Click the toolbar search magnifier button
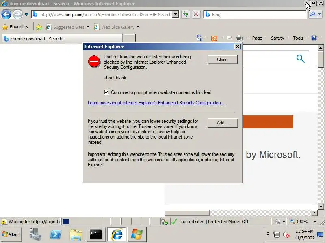The image size is (325, 243). click(x=312, y=15)
